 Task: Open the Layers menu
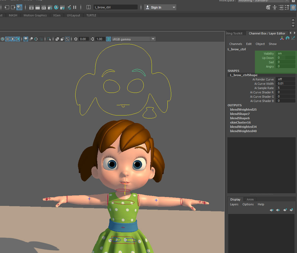pos(234,204)
